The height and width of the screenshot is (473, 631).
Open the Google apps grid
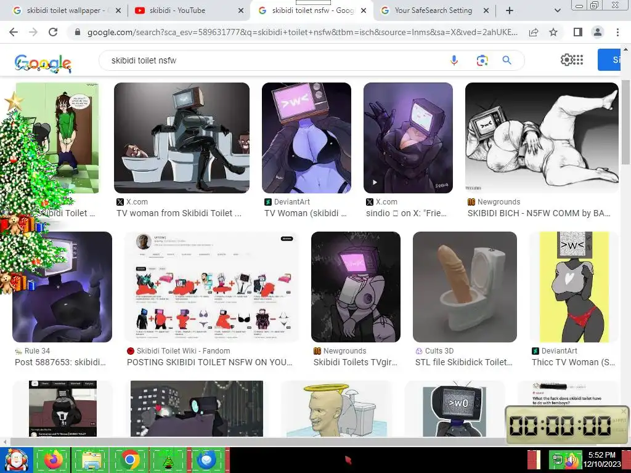pyautogui.click(x=578, y=60)
